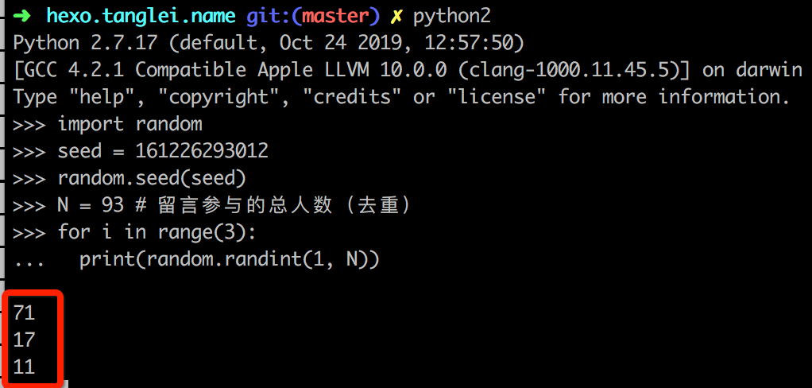Viewport: 812px width, 388px height.
Task: Click the hexo.tanglei.name directory name
Action: point(141,16)
